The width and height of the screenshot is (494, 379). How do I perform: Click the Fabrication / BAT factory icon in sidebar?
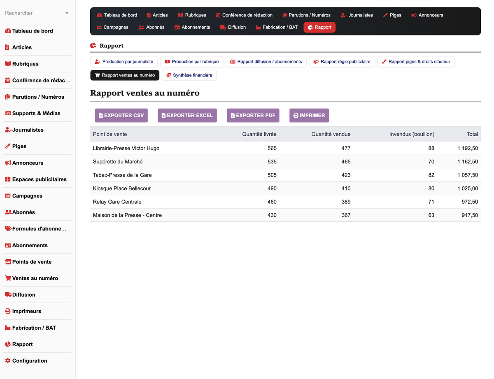pos(8,328)
